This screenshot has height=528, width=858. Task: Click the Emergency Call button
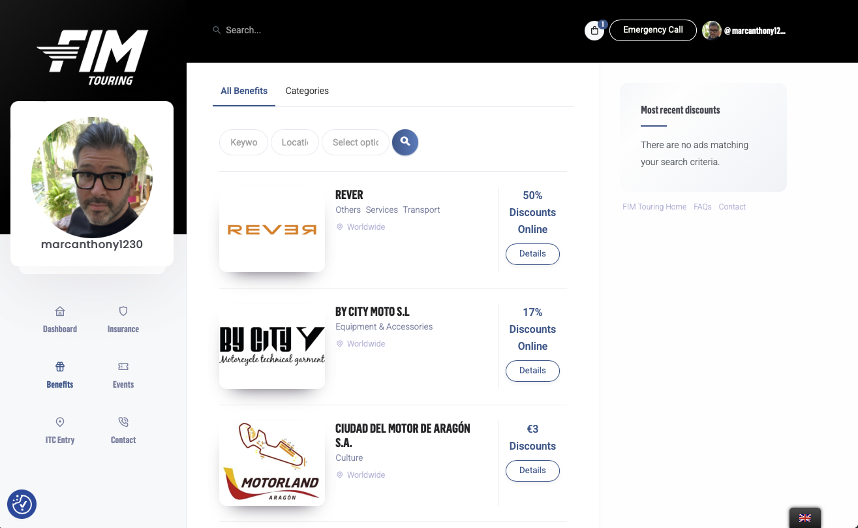[x=653, y=30]
